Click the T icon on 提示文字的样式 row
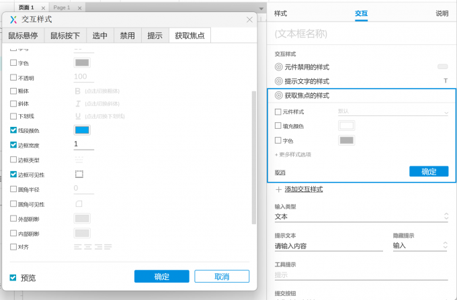 446,81
